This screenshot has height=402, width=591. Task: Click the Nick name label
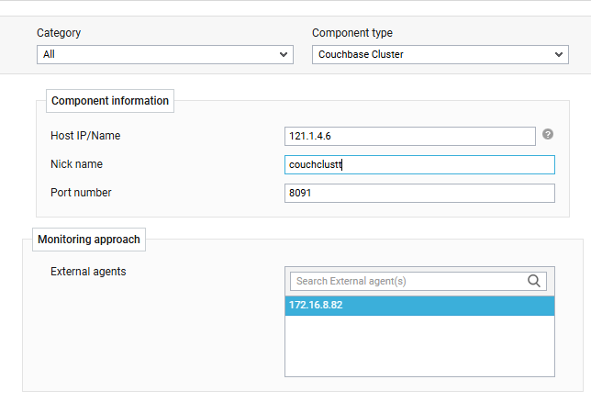pyautogui.click(x=76, y=164)
